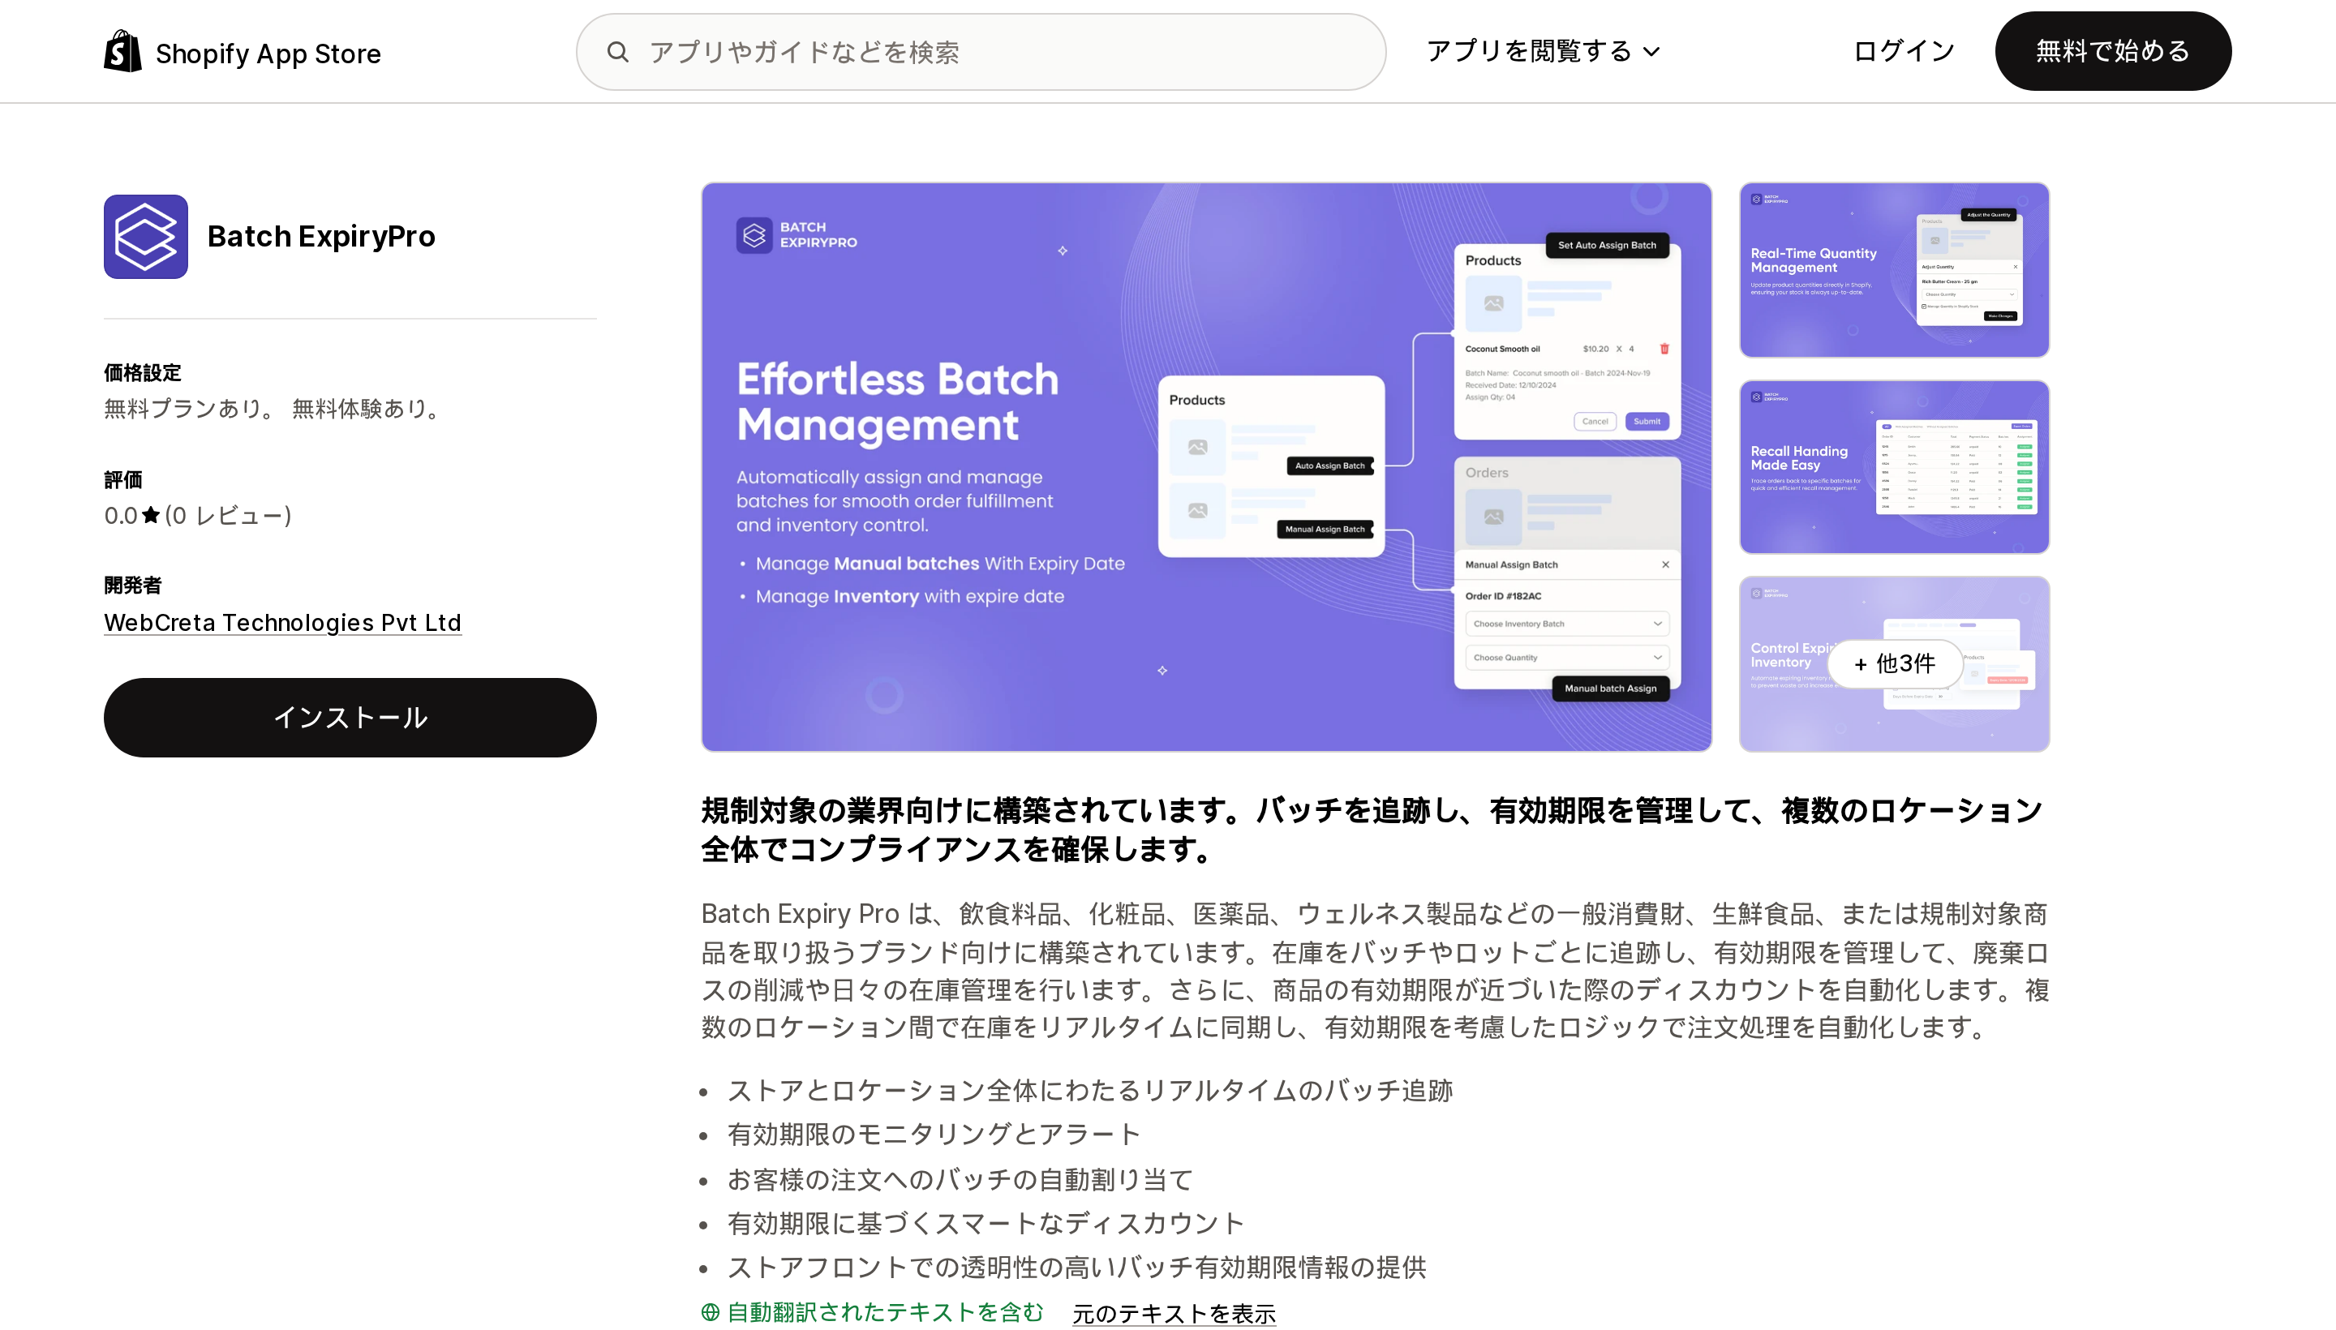2336x1330 pixels.
Task: Click the rating star icon
Action: click(x=151, y=515)
